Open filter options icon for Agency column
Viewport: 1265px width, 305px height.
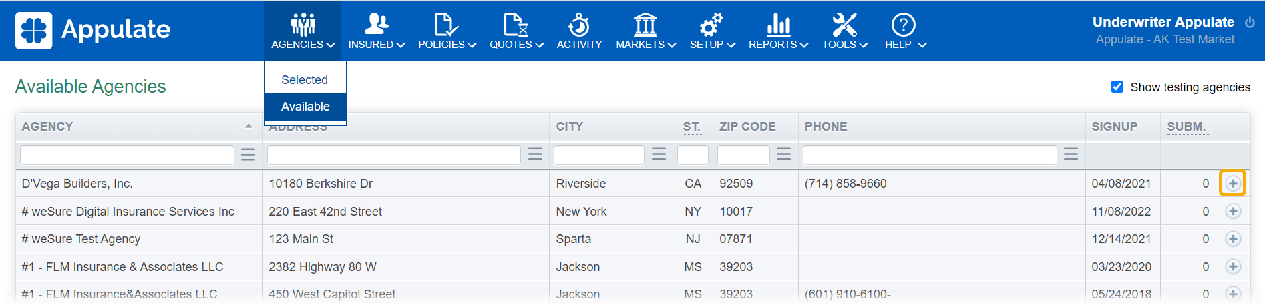click(248, 155)
